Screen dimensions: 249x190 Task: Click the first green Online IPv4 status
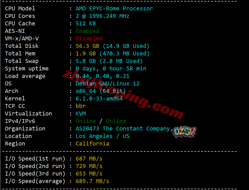[86, 121]
